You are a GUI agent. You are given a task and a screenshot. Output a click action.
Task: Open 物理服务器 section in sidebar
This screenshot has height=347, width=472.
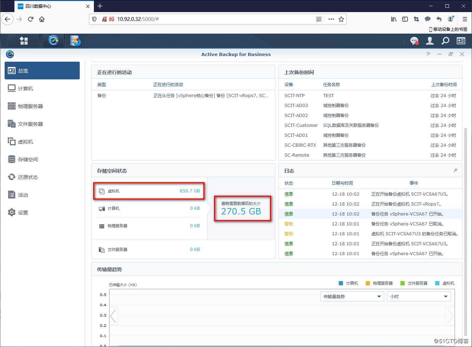(x=42, y=106)
